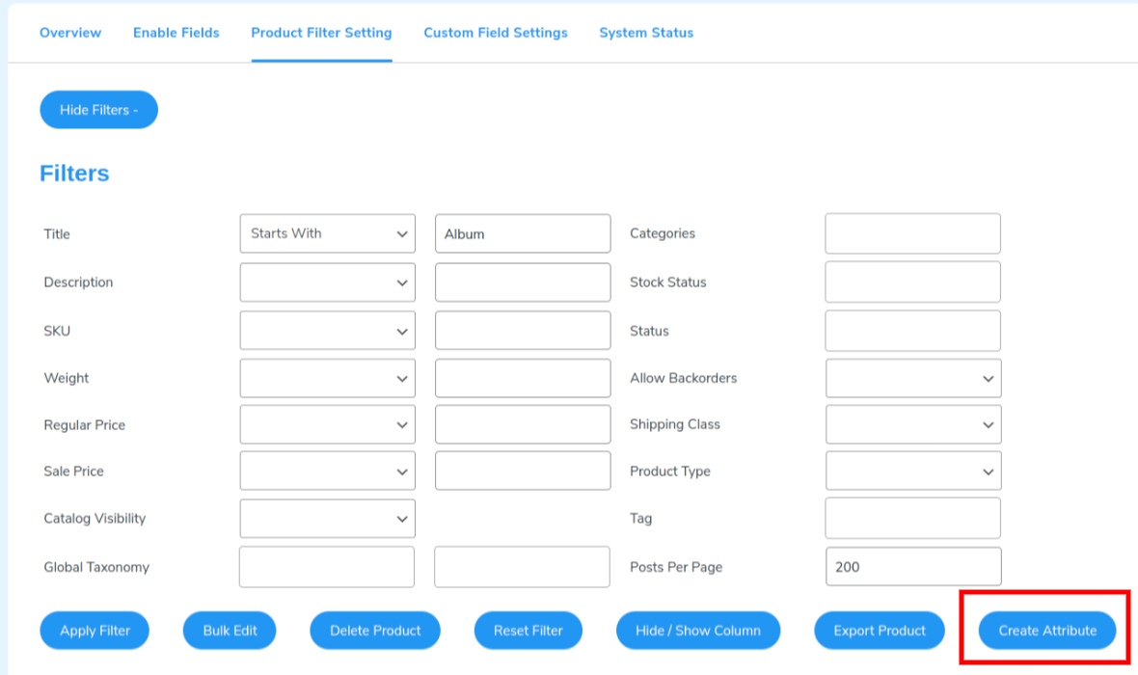The height and width of the screenshot is (675, 1138).
Task: Expand the Catalog Visibility dropdown
Action: pos(327,518)
